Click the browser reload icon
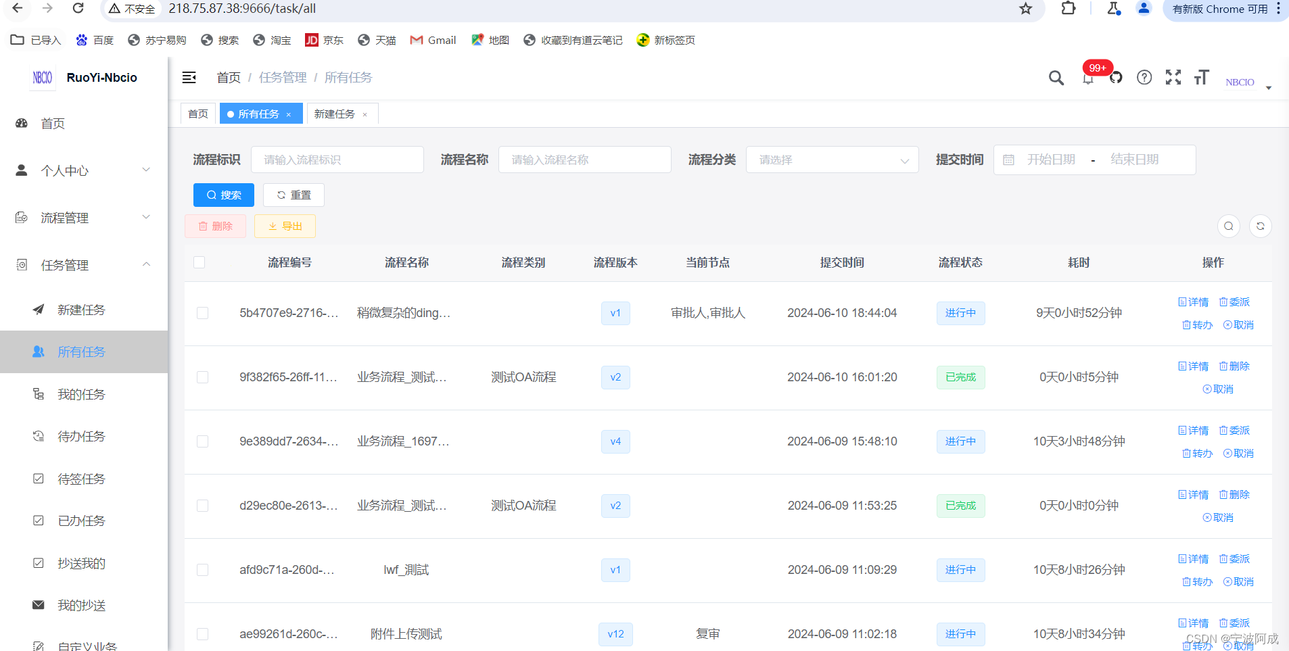 (x=78, y=8)
